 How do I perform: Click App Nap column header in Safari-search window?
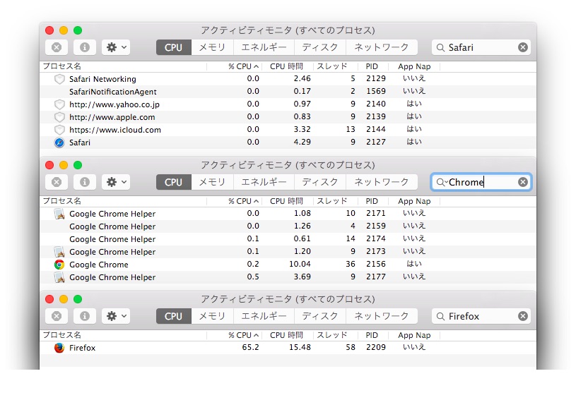pyautogui.click(x=414, y=66)
